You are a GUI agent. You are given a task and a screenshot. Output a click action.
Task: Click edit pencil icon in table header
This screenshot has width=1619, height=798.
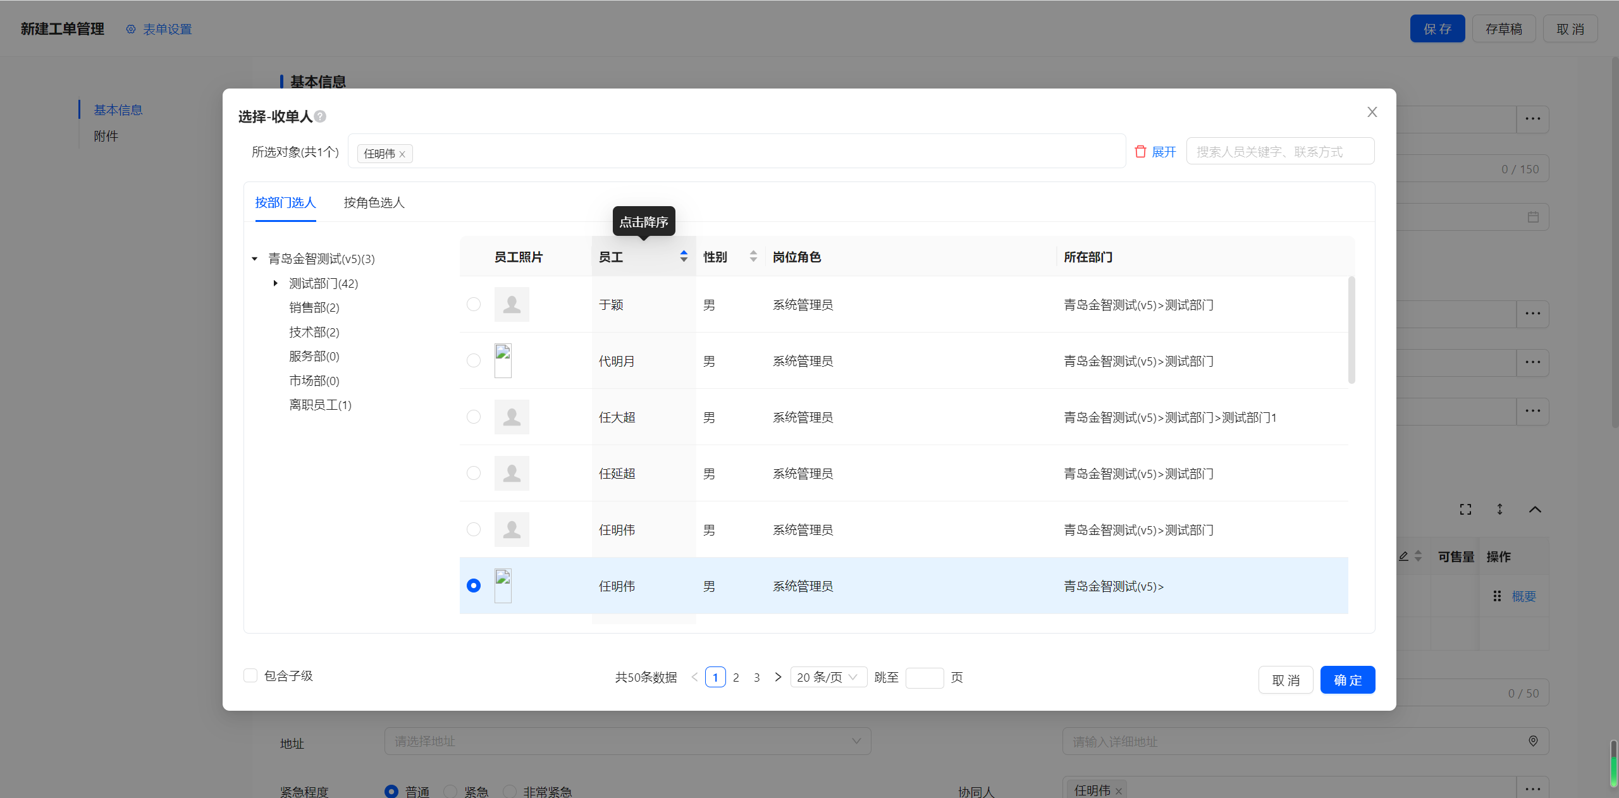(1404, 556)
